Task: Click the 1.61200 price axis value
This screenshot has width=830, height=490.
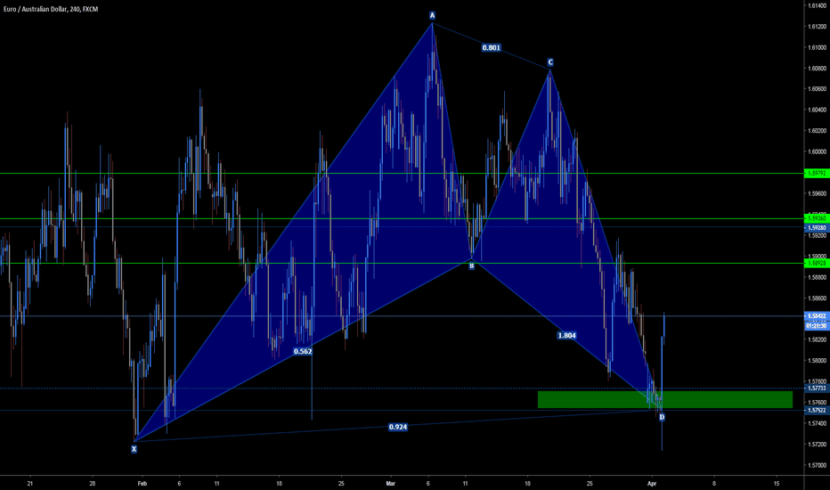Action: [818, 27]
